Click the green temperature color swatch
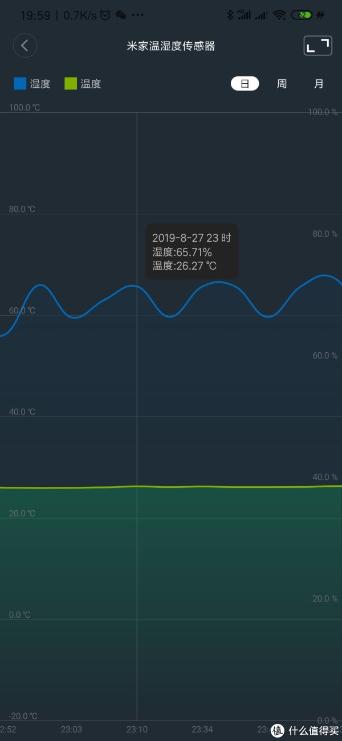 (70, 84)
